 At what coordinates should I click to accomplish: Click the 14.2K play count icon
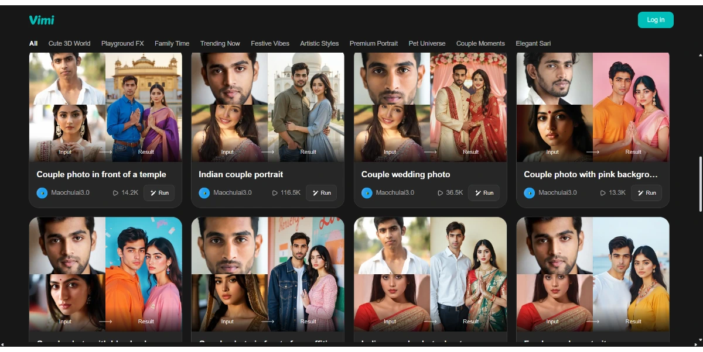(x=115, y=193)
